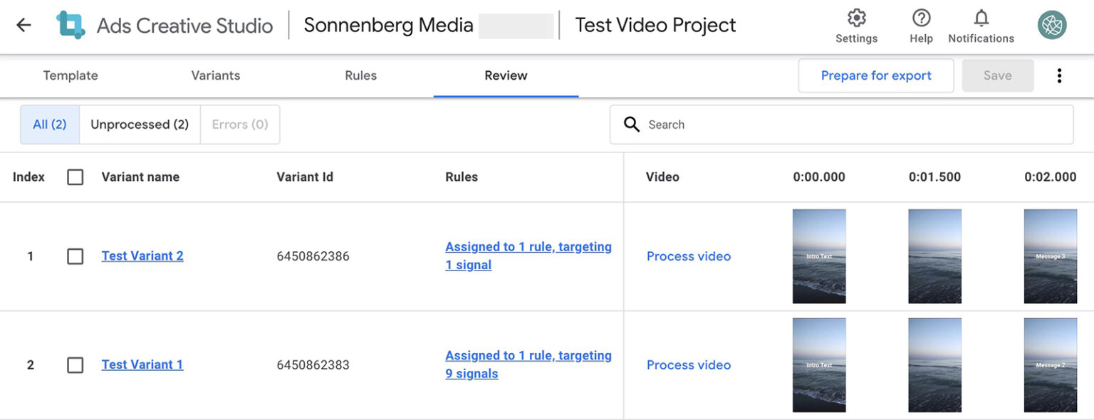Image resolution: width=1094 pixels, height=420 pixels.
Task: Click the profile avatar icon
Action: (1051, 23)
